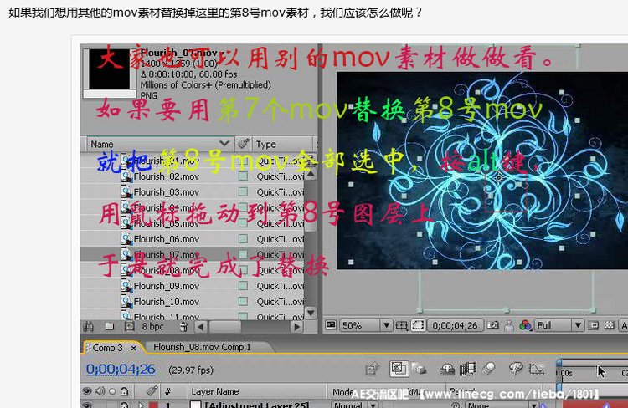
Task: Switch to Flourish_08.mov Comp 1 tab
Action: tap(202, 347)
